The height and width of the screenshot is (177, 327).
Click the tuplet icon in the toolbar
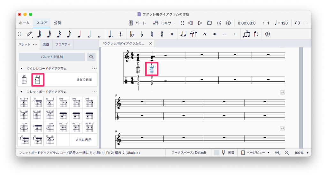tap(246, 34)
